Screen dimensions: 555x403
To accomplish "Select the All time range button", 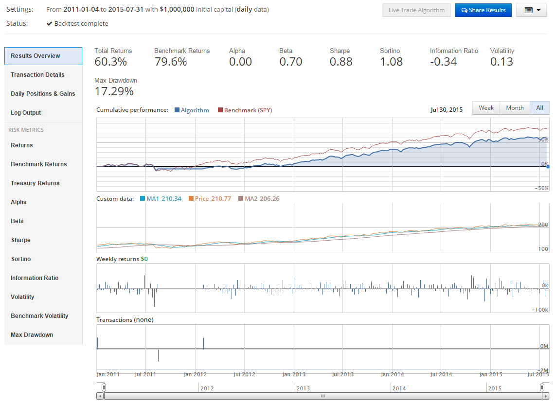I will (539, 108).
